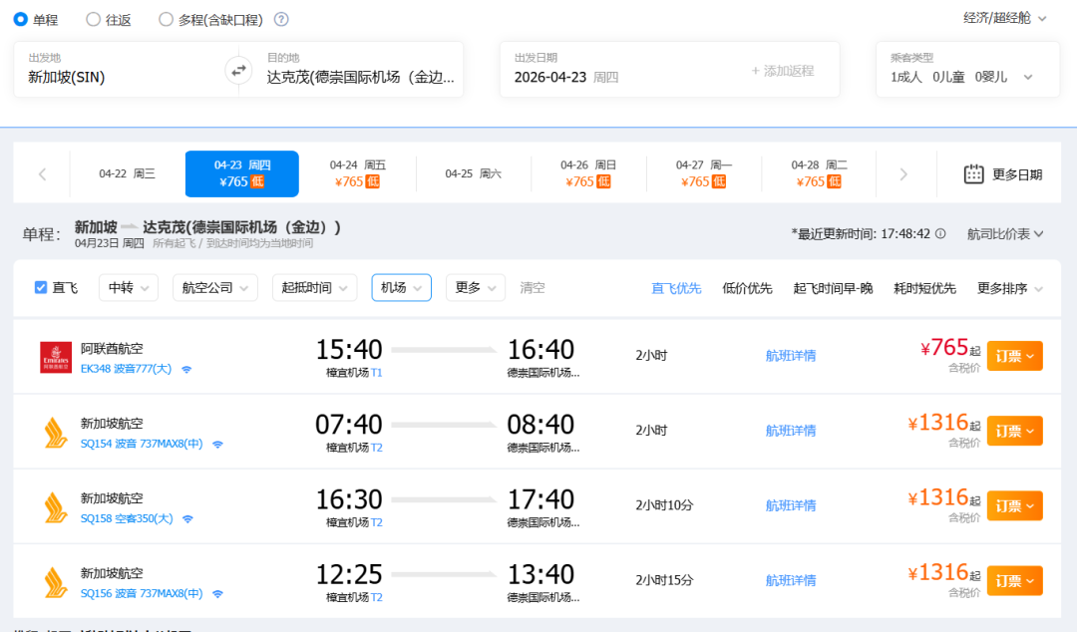Select the 单程 radio button
Screen dimensions: 1077x632
pos(21,19)
